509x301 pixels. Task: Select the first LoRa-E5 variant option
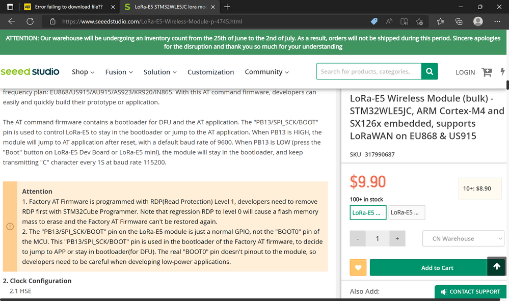368,213
